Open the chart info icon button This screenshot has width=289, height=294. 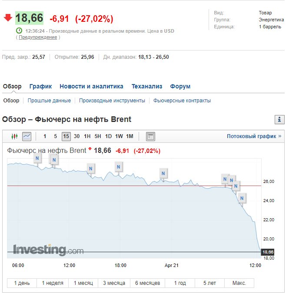click(279, 119)
